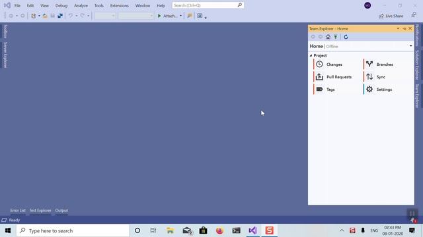This screenshot has width=423, height=237.
Task: Click the Save toolbar icon
Action: click(53, 16)
